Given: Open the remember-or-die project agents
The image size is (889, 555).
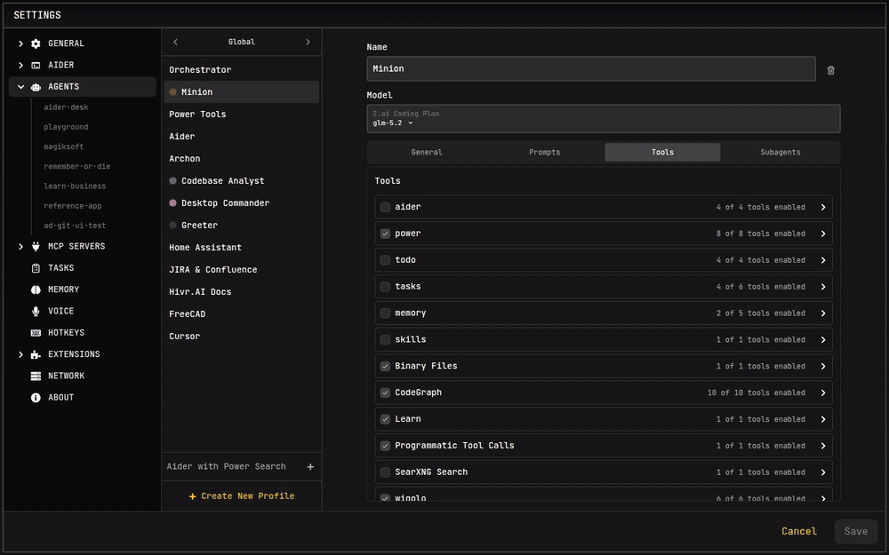Looking at the screenshot, I should (76, 167).
